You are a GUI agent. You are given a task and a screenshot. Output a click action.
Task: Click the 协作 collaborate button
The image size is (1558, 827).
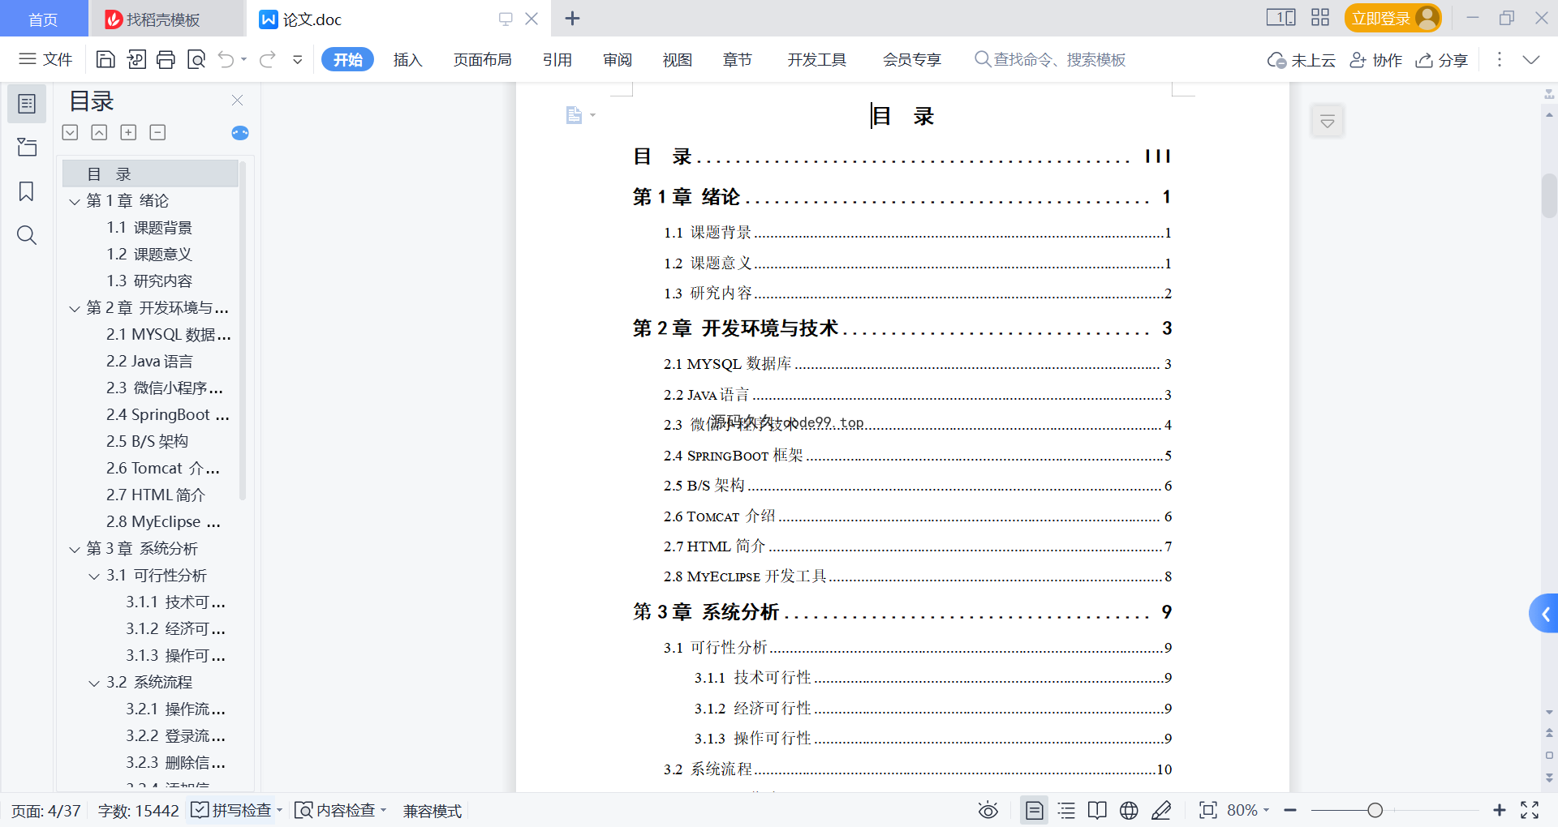click(1375, 60)
